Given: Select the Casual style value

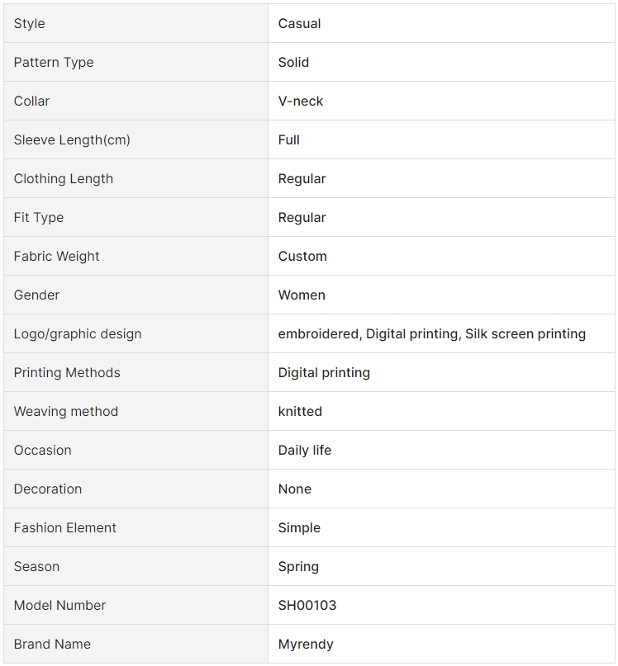Looking at the screenshot, I should pos(299,23).
